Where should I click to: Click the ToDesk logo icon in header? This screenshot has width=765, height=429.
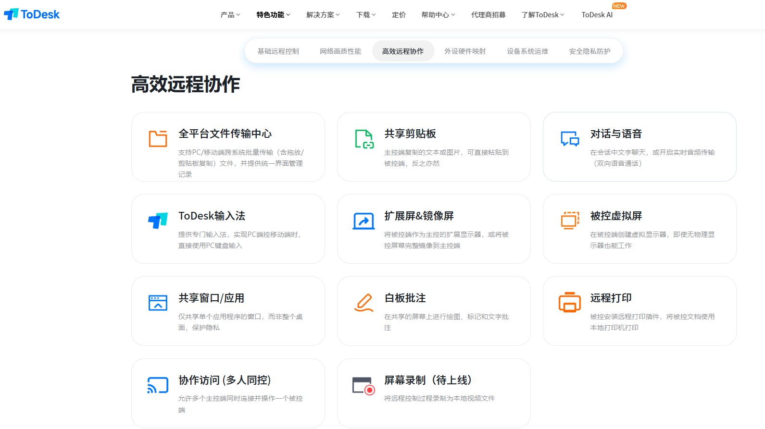click(x=11, y=14)
